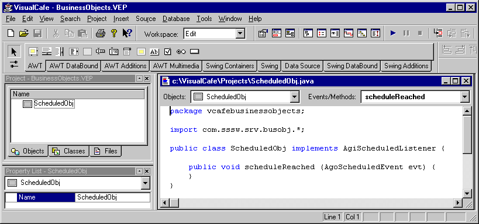The image size is (479, 224).
Task: Open the File menu
Action: point(11,19)
